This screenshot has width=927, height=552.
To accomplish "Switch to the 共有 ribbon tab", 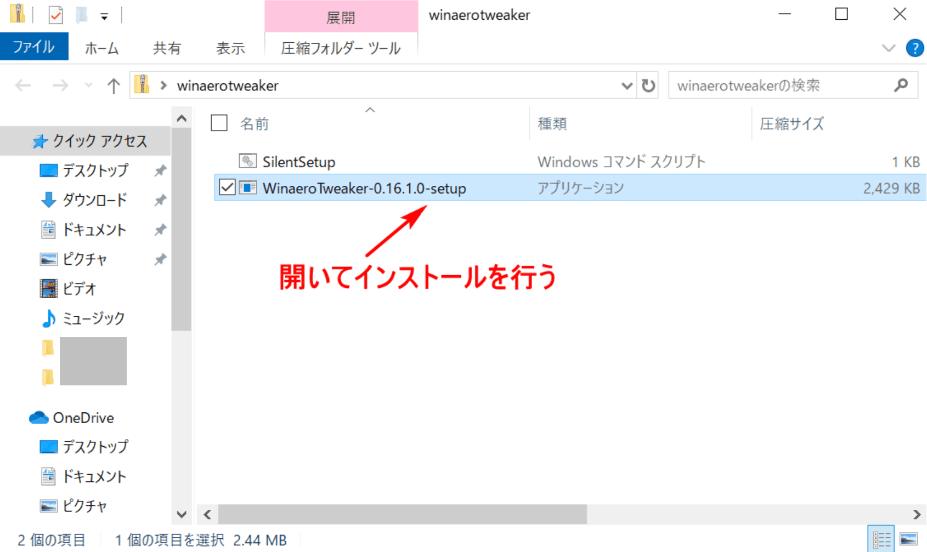I will (x=167, y=48).
